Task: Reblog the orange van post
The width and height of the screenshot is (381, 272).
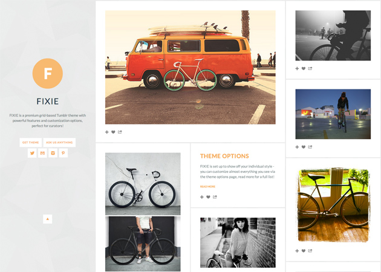Action: click(x=106, y=132)
